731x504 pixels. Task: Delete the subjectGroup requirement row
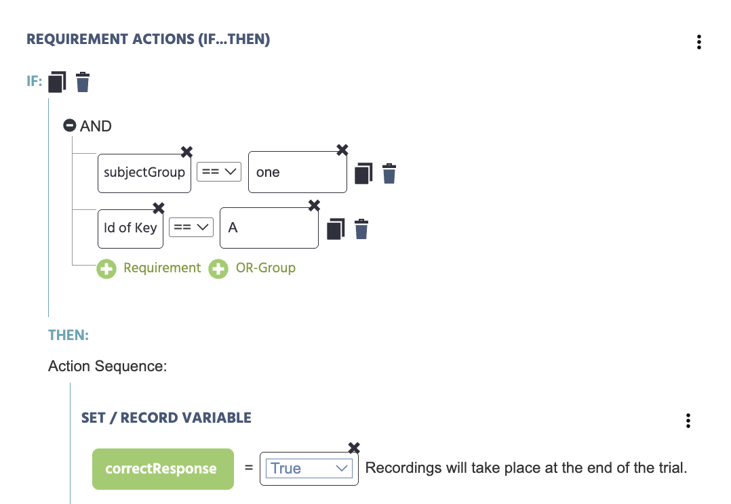coord(389,173)
